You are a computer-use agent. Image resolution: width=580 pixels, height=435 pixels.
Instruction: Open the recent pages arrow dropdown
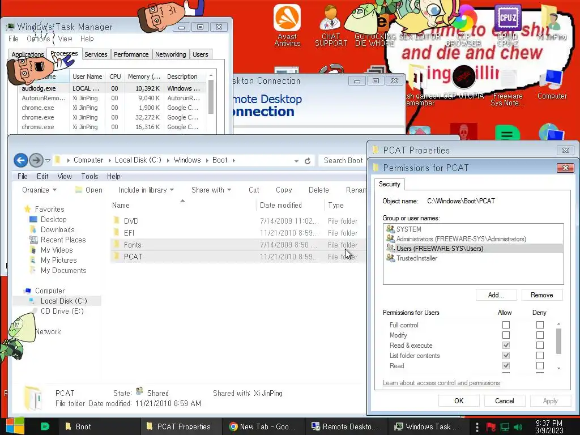click(48, 160)
